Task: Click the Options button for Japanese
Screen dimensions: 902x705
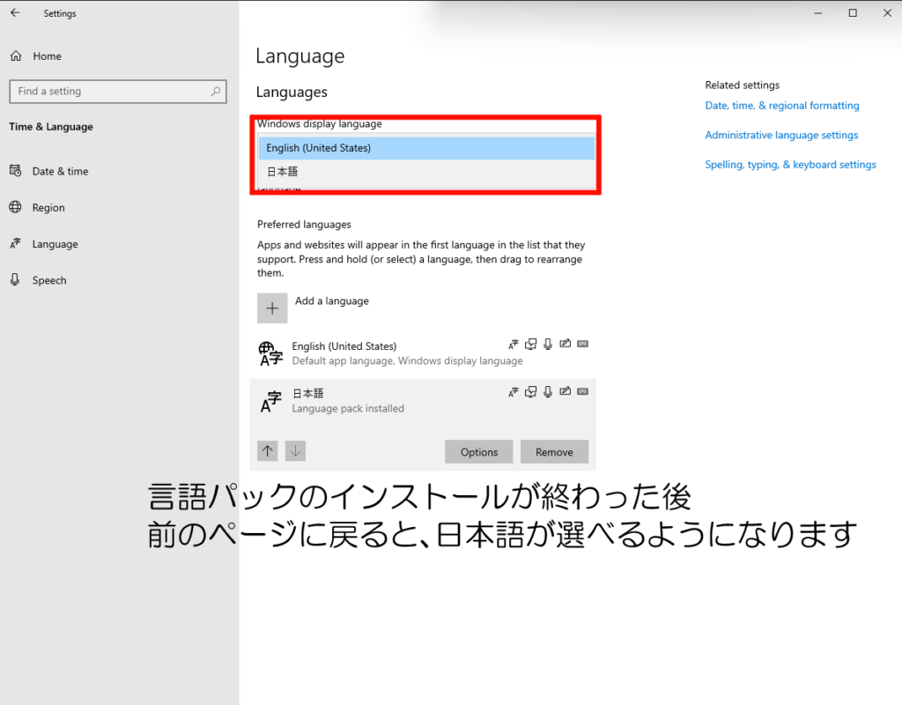Action: pyautogui.click(x=479, y=452)
